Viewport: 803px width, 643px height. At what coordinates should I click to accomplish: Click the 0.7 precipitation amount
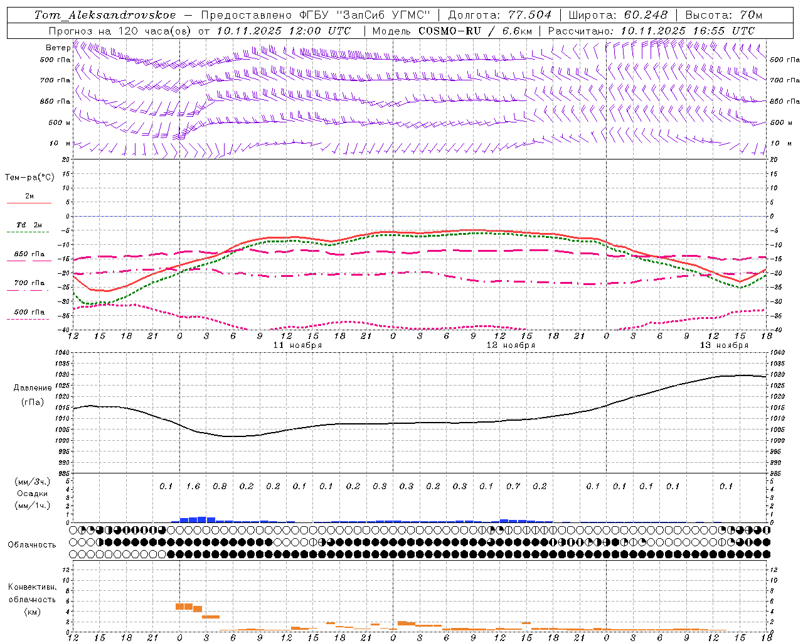point(513,486)
